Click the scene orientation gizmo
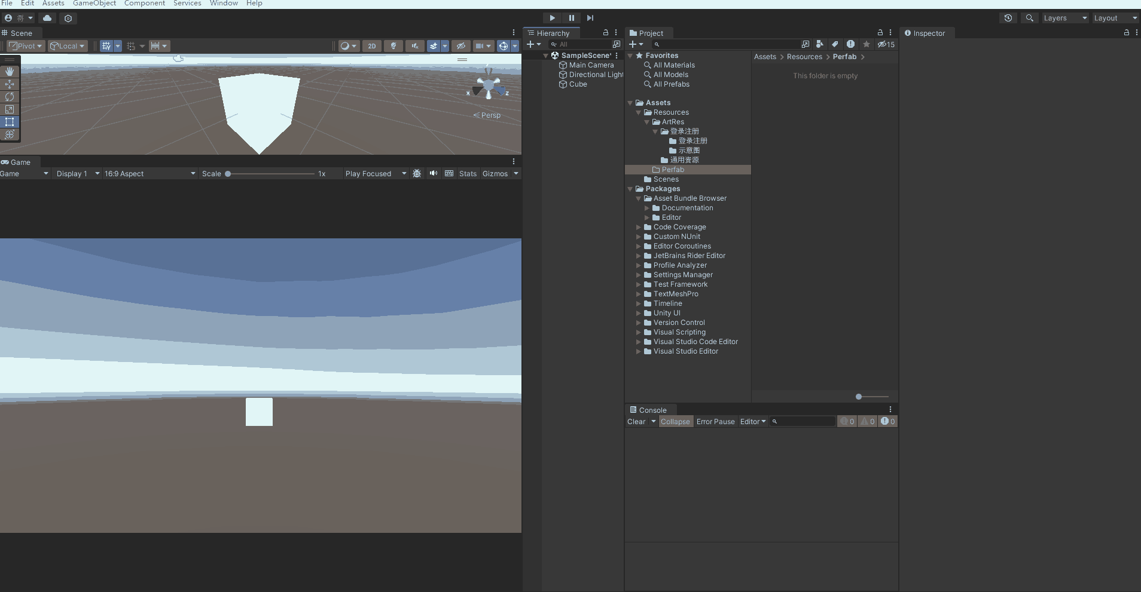The height and width of the screenshot is (592, 1141). click(x=489, y=85)
